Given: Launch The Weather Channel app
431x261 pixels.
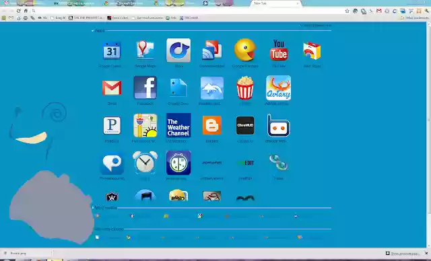Looking at the screenshot, I should coord(178,125).
